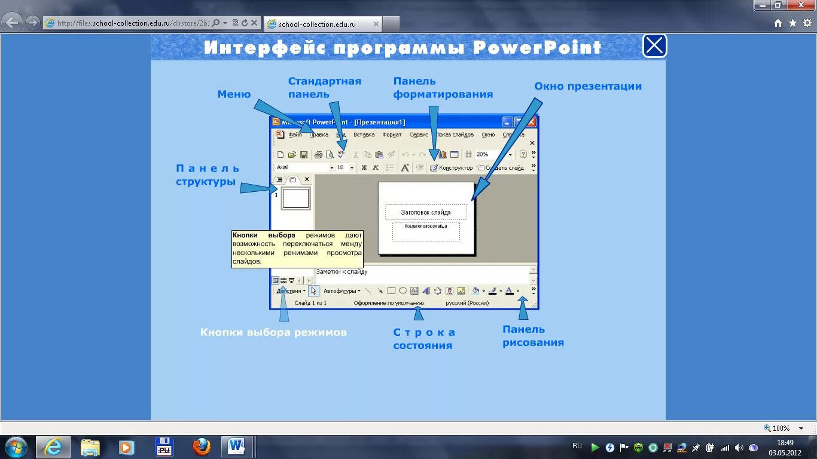Click the Line Color swatch
Image resolution: width=817 pixels, height=459 pixels.
click(493, 291)
